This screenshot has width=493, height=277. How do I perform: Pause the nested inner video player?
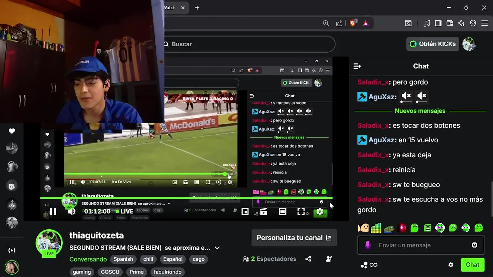pos(72,182)
